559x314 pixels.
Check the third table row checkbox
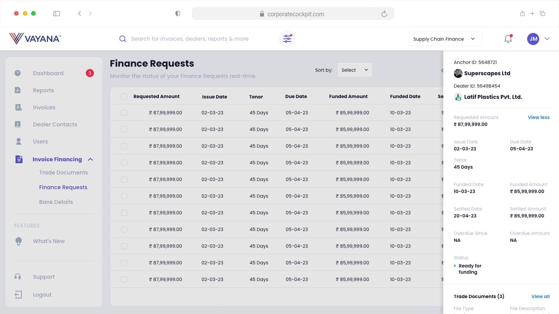124,146
